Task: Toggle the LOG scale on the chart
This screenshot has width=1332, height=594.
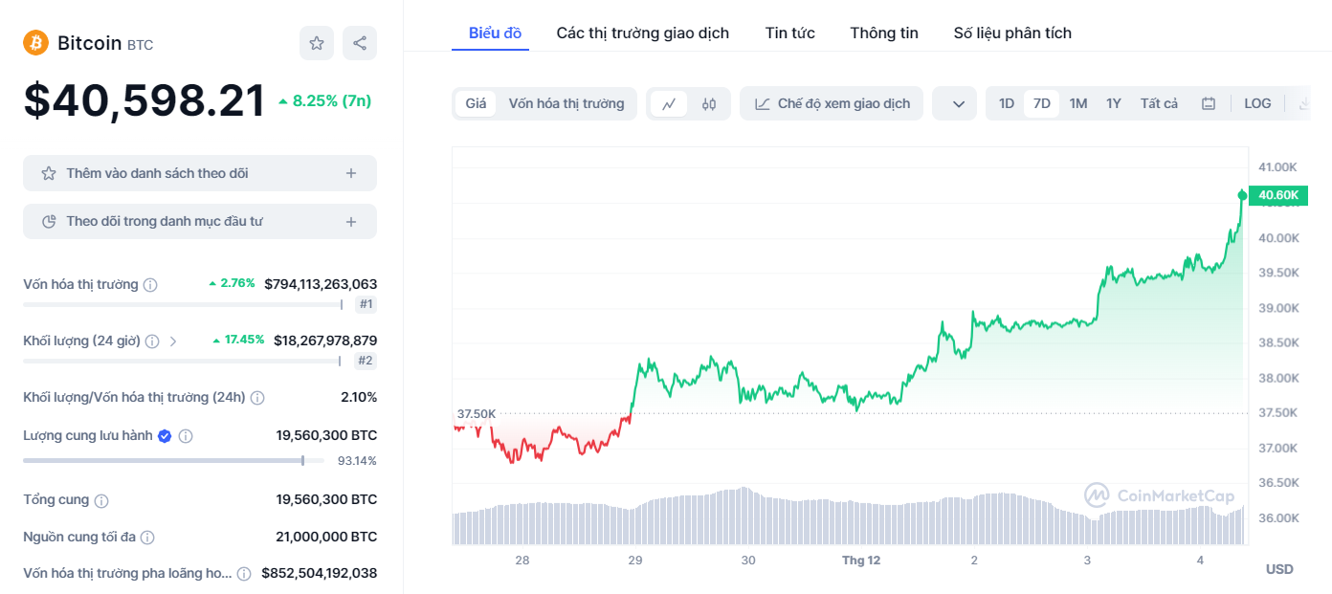Action: 1257,102
